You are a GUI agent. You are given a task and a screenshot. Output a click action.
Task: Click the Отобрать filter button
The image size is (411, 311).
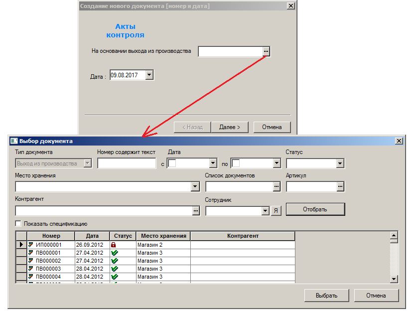(315, 209)
